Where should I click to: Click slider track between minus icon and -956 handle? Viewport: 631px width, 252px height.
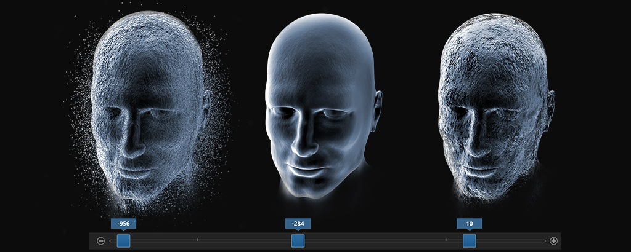[112, 240]
